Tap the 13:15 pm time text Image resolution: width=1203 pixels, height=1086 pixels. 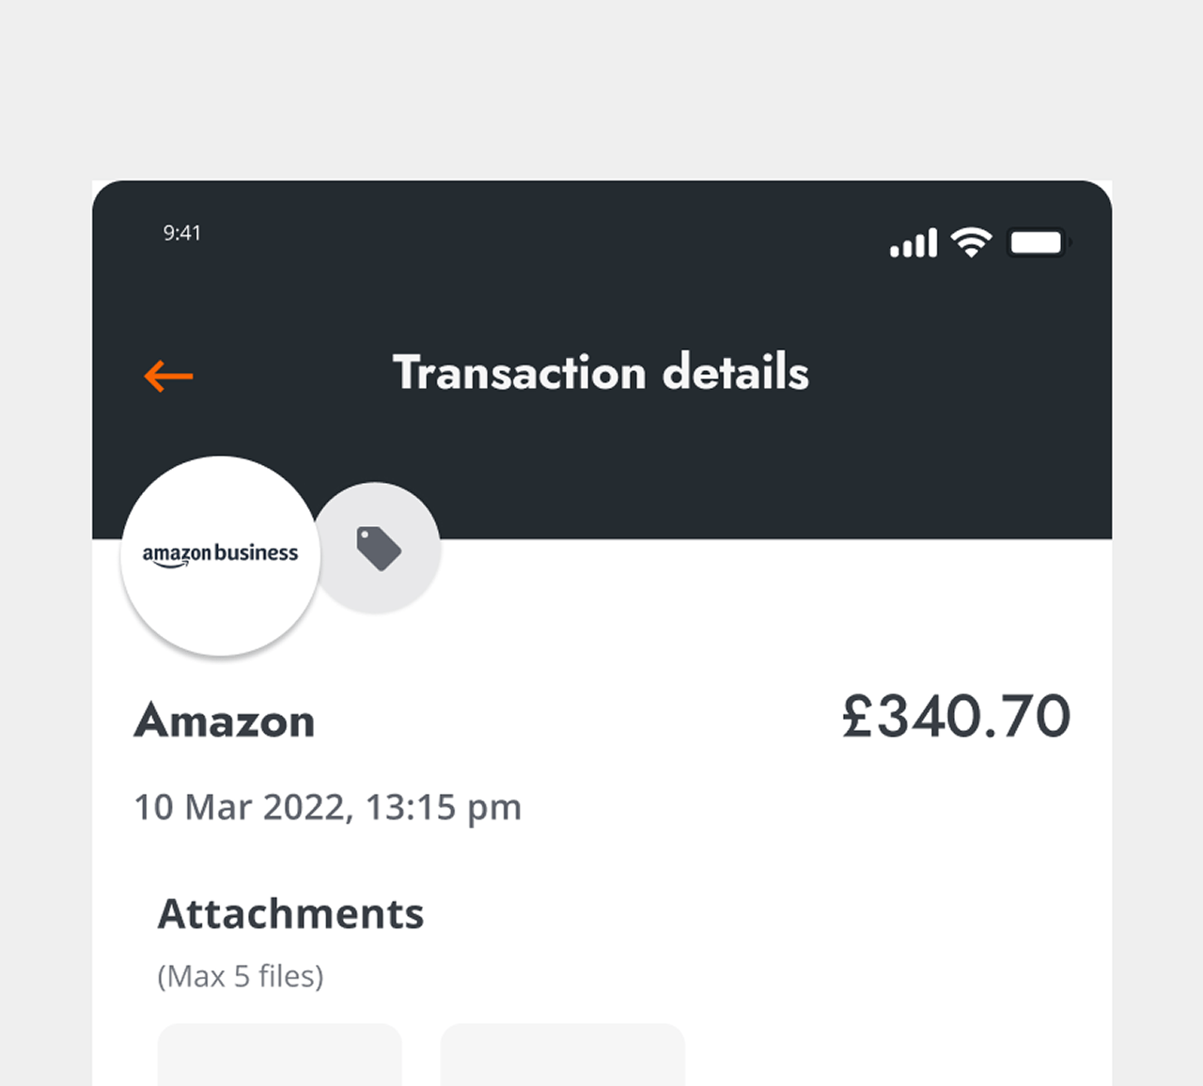444,807
